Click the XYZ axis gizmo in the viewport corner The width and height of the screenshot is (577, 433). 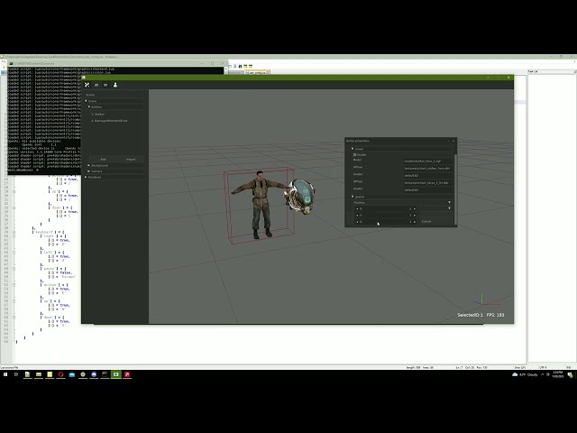click(x=487, y=300)
